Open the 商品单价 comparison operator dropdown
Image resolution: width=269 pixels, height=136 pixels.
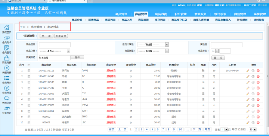click(x=215, y=51)
